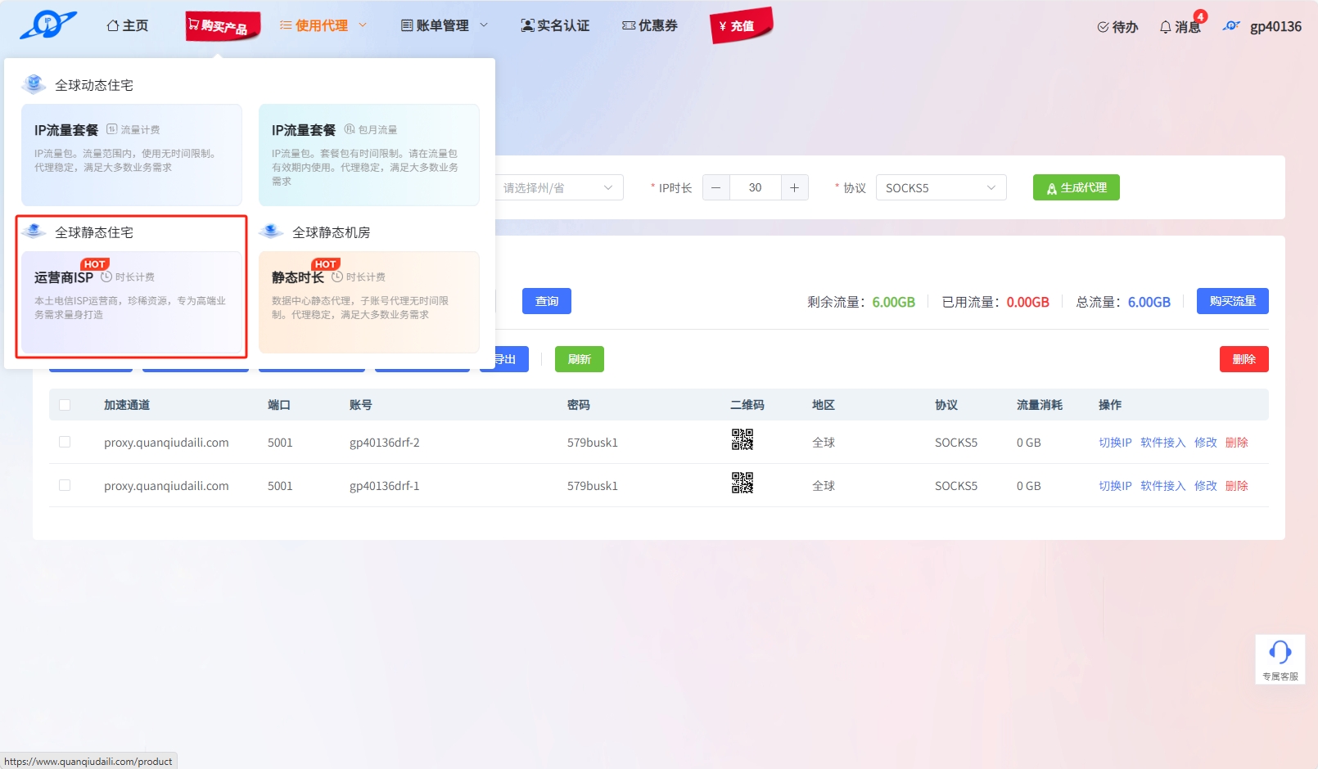1318x769 pixels.
Task: Click Switch IP (切换IP) link for gp40136drf-2
Action: coord(1114,443)
